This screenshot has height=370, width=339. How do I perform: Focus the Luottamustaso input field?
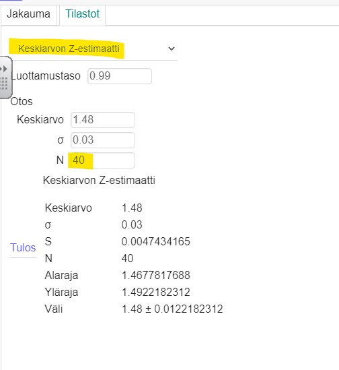[x=120, y=76]
